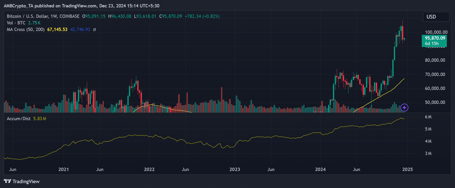Select the green current price label 95,870.09
455x188 pixels.
pos(435,38)
